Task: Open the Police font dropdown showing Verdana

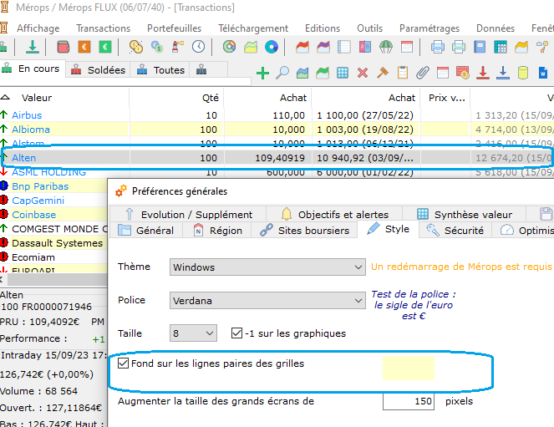Action: [x=267, y=301]
